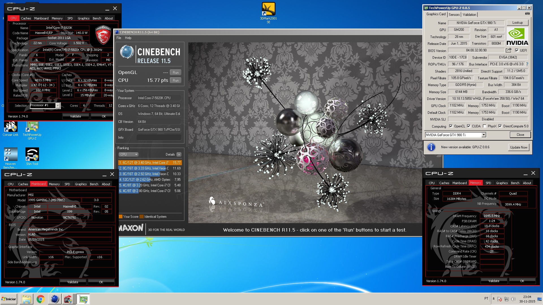The image size is (543, 305).
Task: Expand the hidden tray icons arrow
Action: 494,299
